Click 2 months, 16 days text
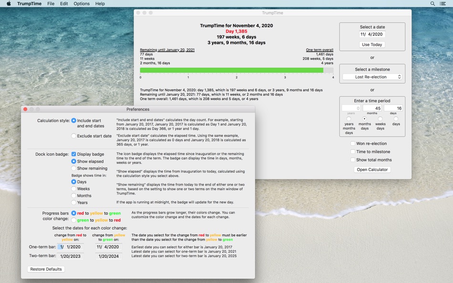 [x=155, y=63]
